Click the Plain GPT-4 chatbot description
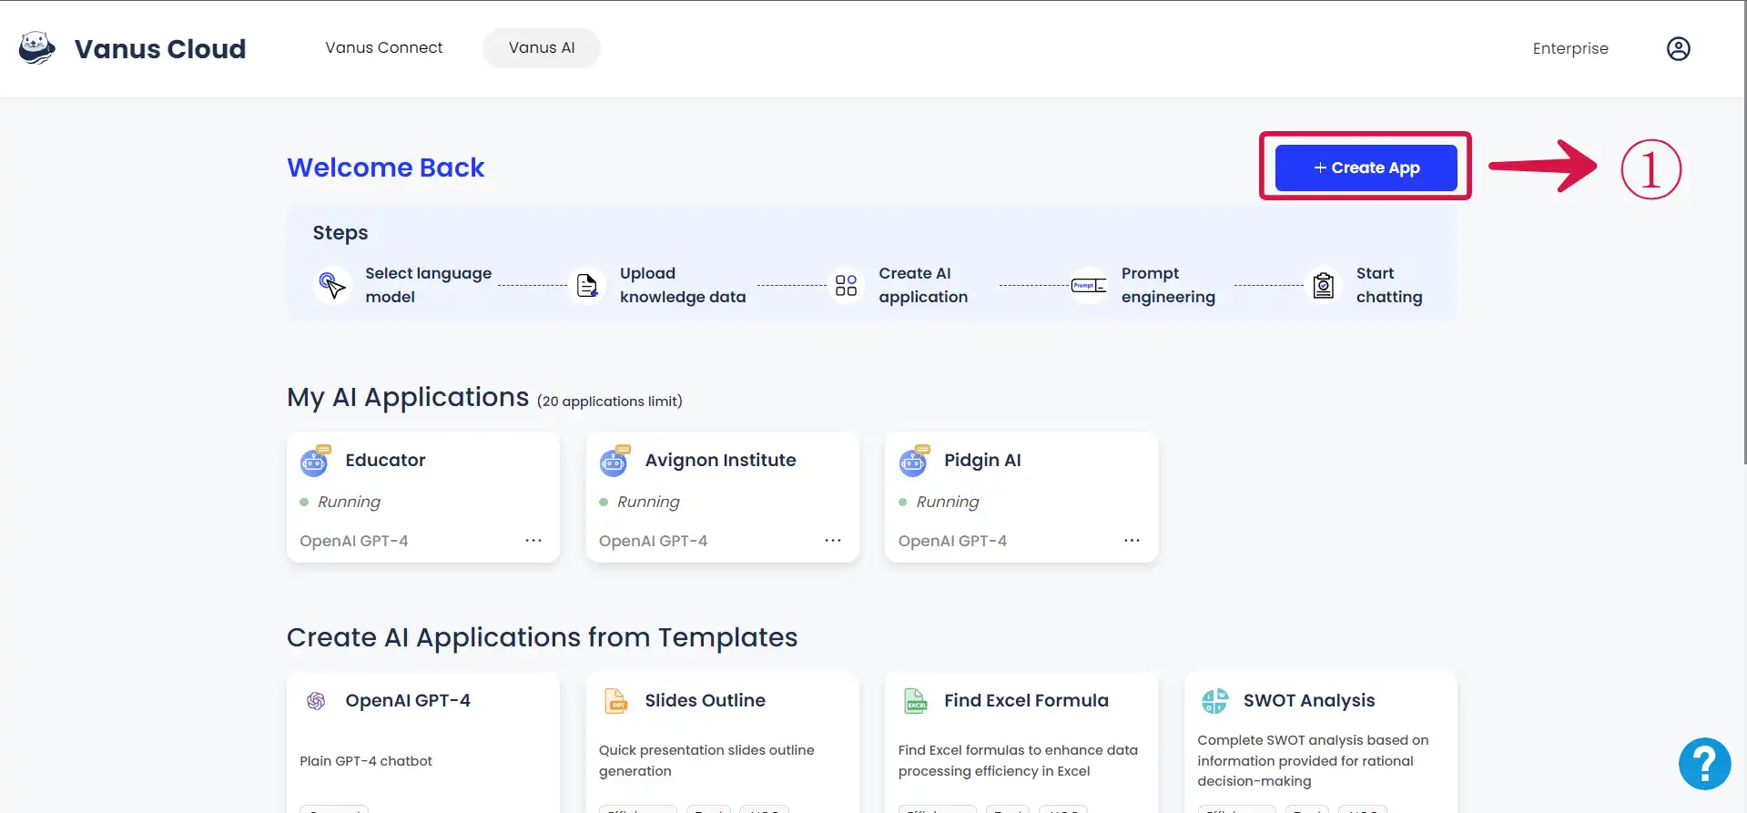 366,761
